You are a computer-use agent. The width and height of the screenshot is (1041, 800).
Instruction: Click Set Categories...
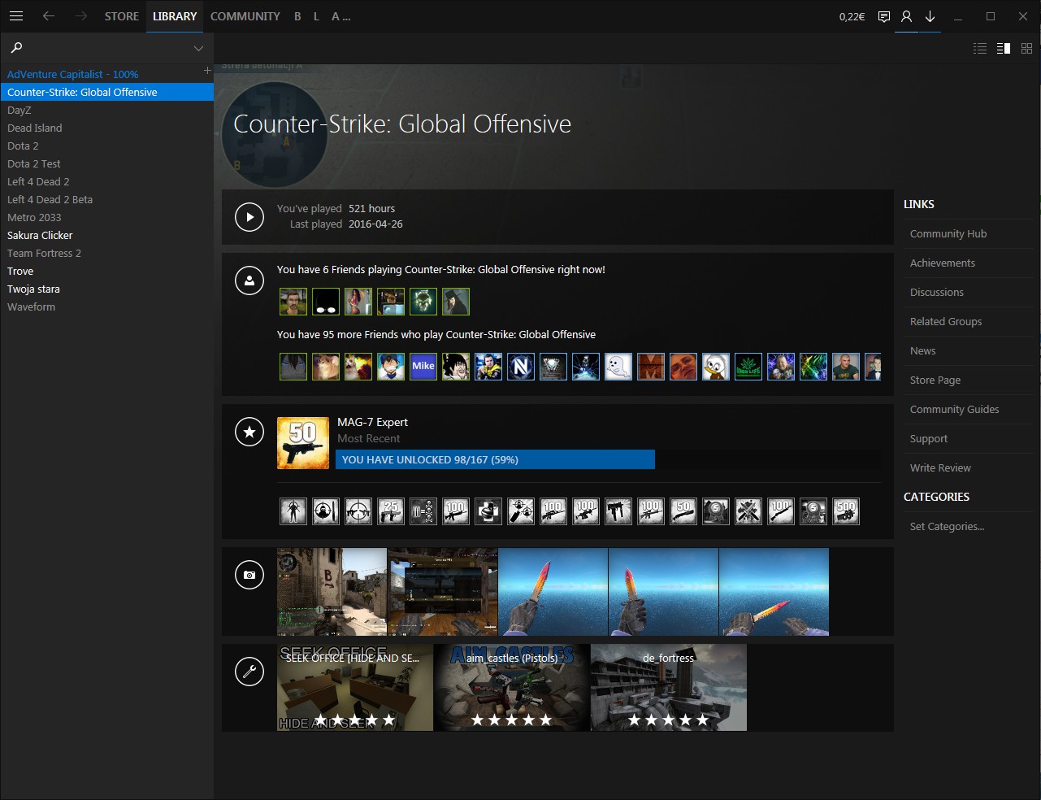pyautogui.click(x=948, y=527)
